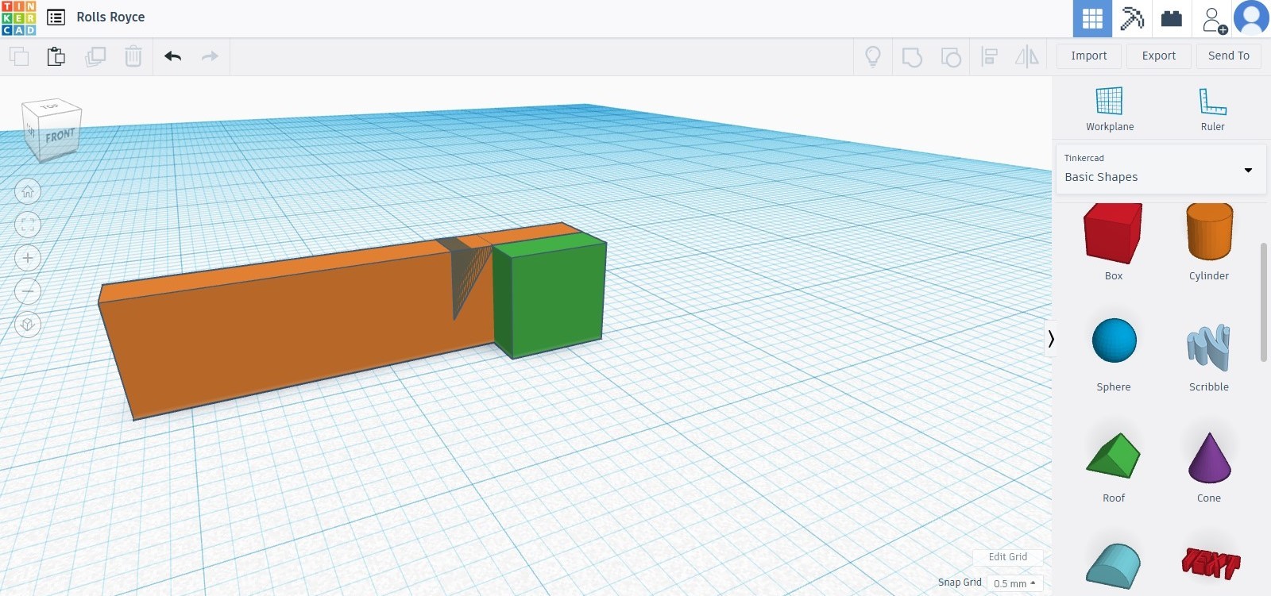The image size is (1271, 596).
Task: Switch to Blocks pickaxe mode
Action: 1132,18
